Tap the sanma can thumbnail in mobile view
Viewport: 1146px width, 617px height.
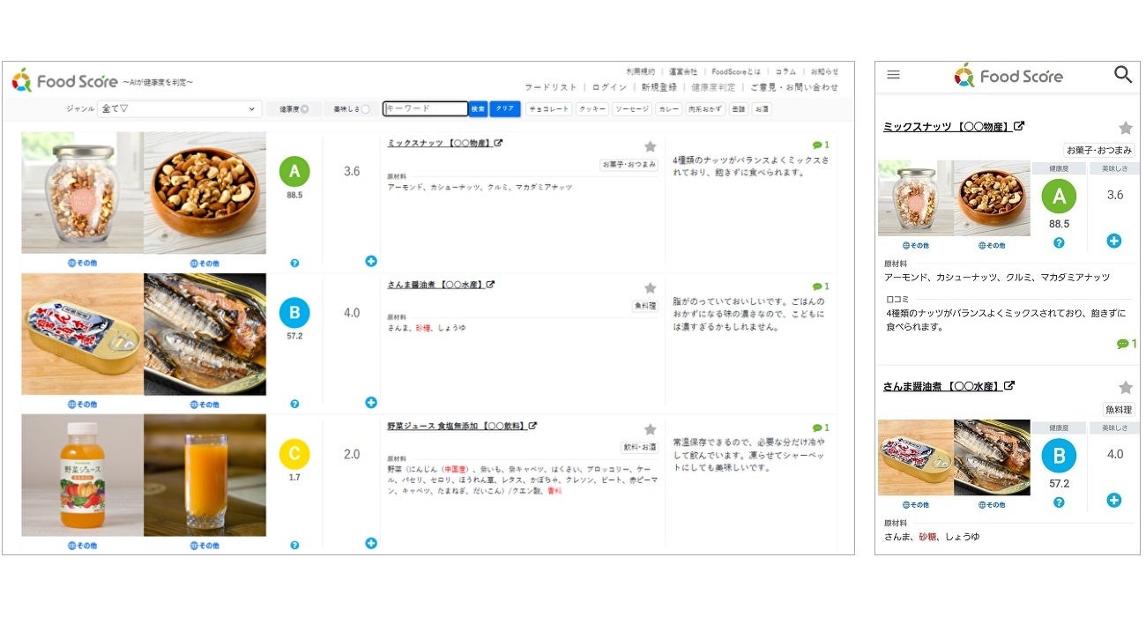click(x=915, y=457)
